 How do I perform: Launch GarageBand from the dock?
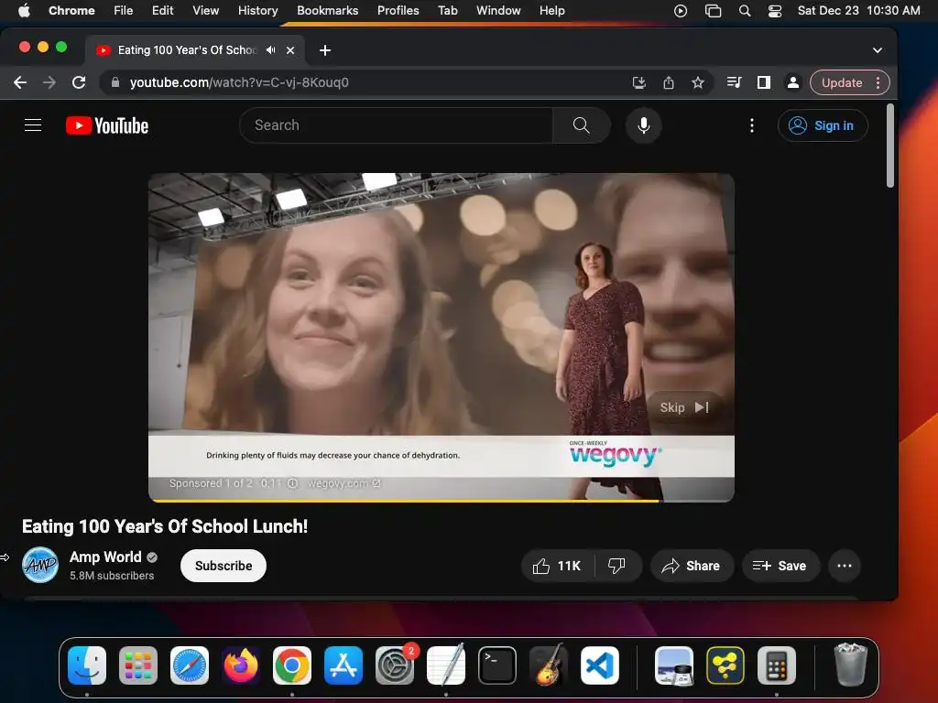pyautogui.click(x=549, y=665)
